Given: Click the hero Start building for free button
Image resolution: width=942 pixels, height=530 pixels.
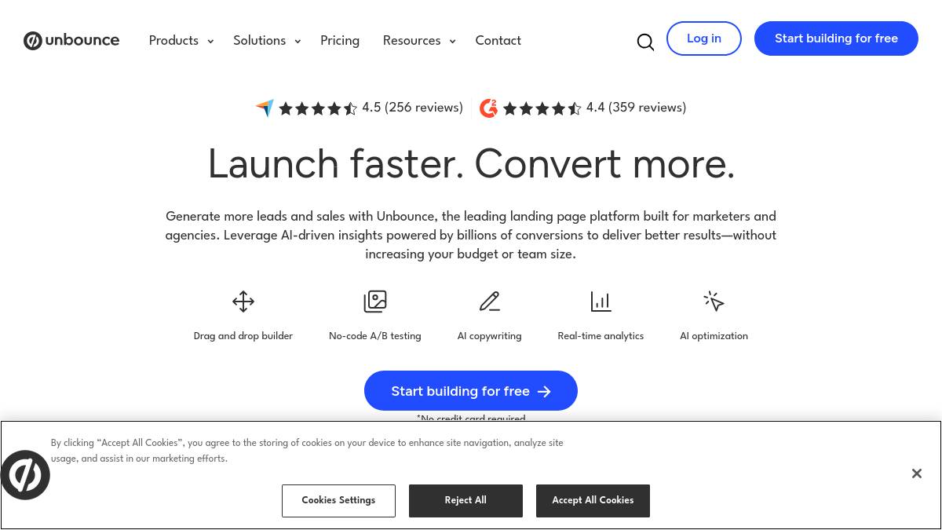Looking at the screenshot, I should pyautogui.click(x=471, y=391).
